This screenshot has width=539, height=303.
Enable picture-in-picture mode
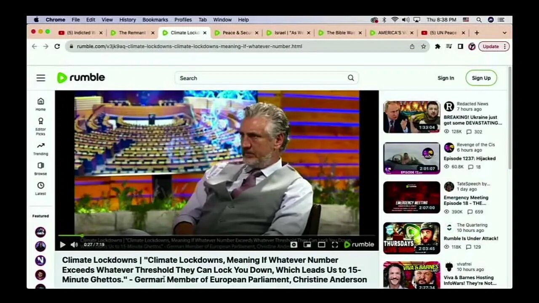pos(307,245)
